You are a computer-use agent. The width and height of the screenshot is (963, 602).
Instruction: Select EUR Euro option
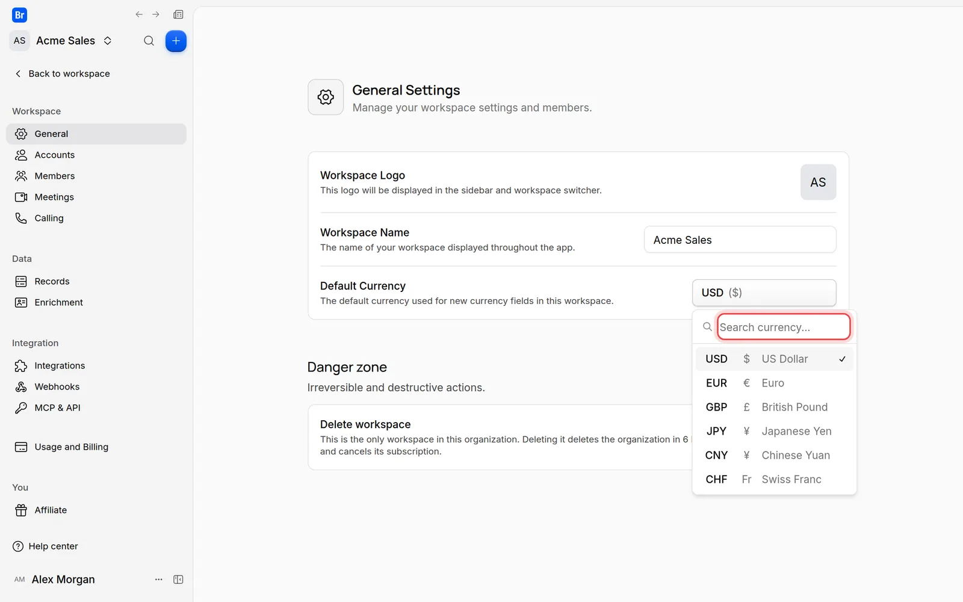(775, 383)
